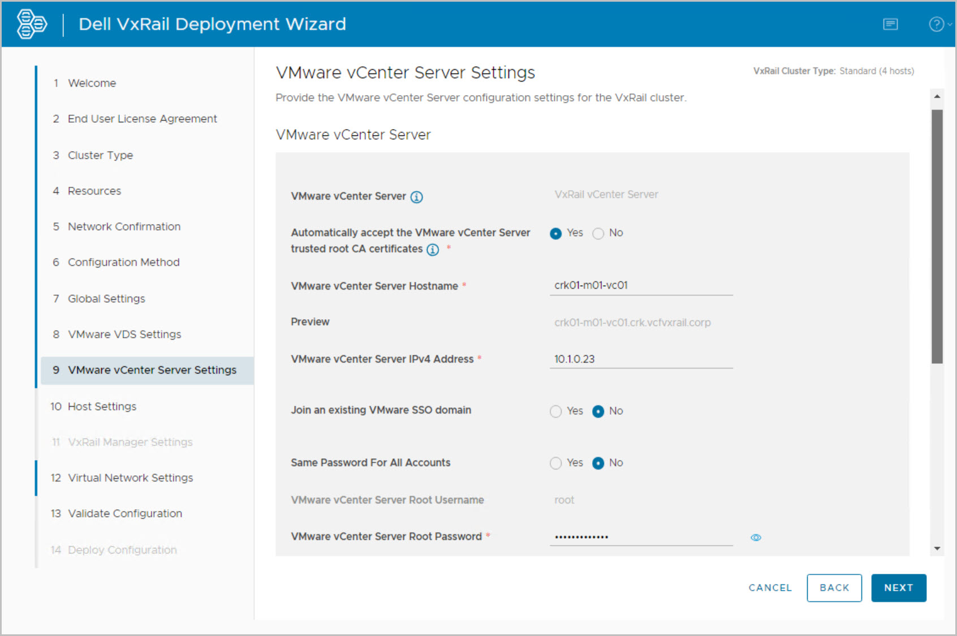Select Yes to join existing VMware SSO domain

[x=556, y=411]
